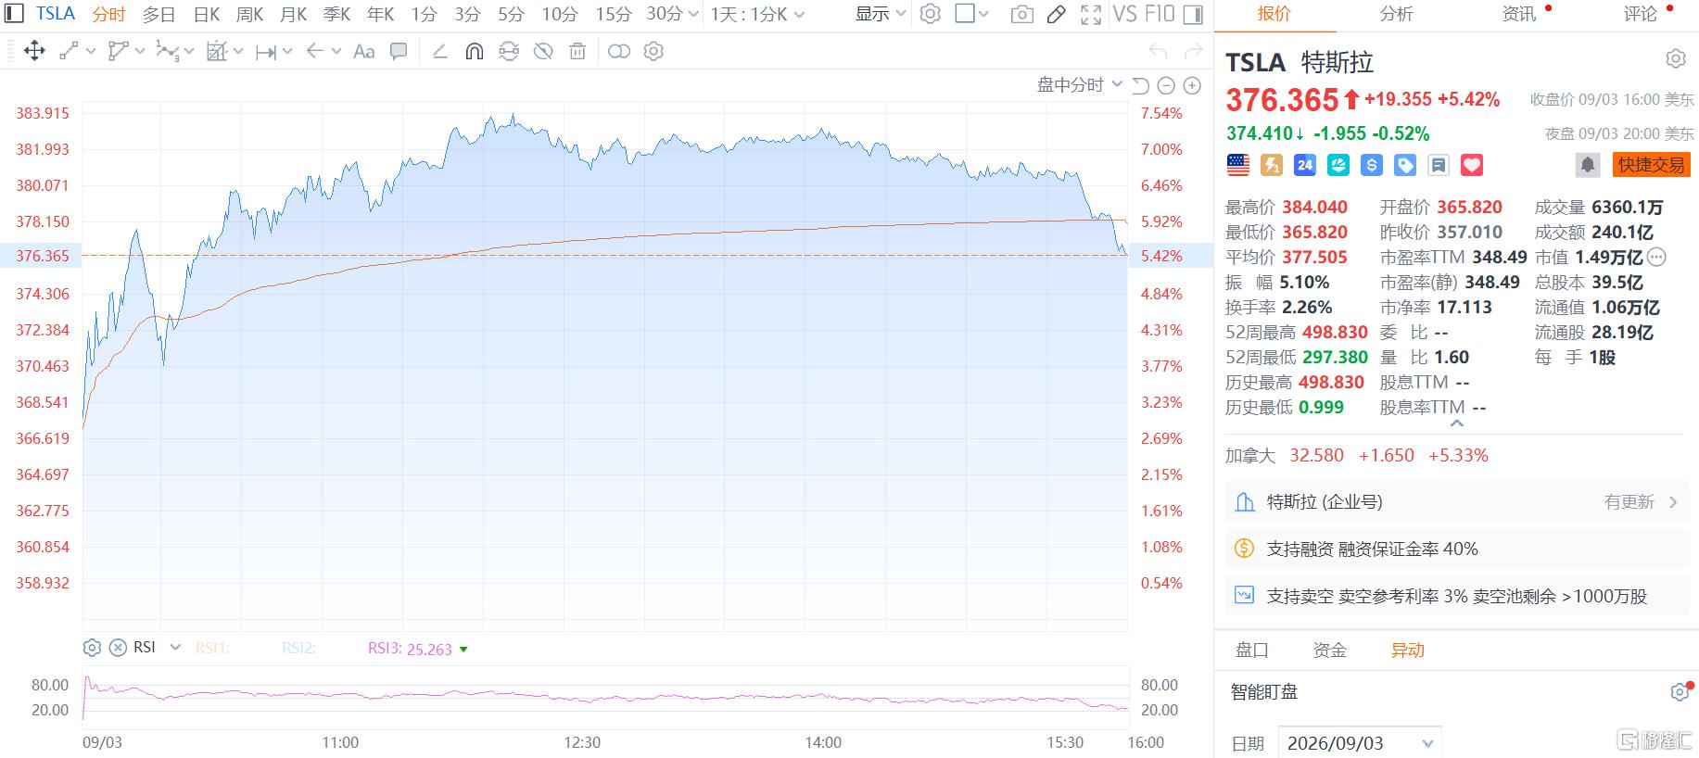The width and height of the screenshot is (1699, 758).
Task: Click the trash delete drawings icon
Action: pos(577,52)
